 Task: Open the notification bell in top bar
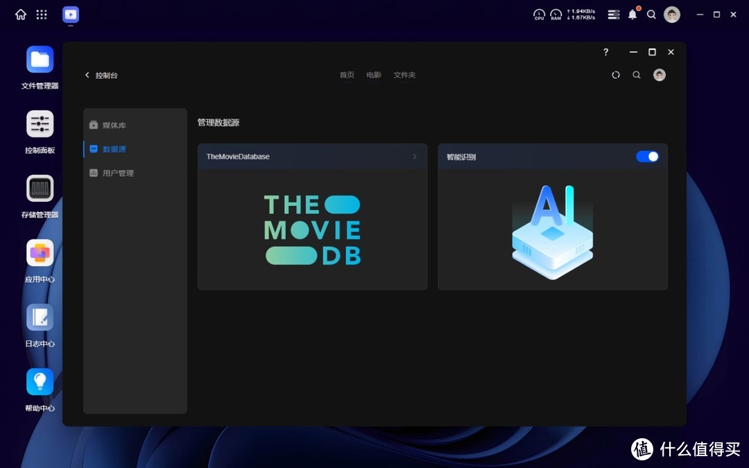632,15
